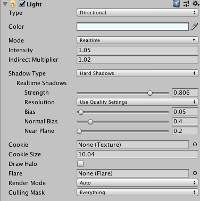Click the shadow Strength slider handle

(x=150, y=93)
